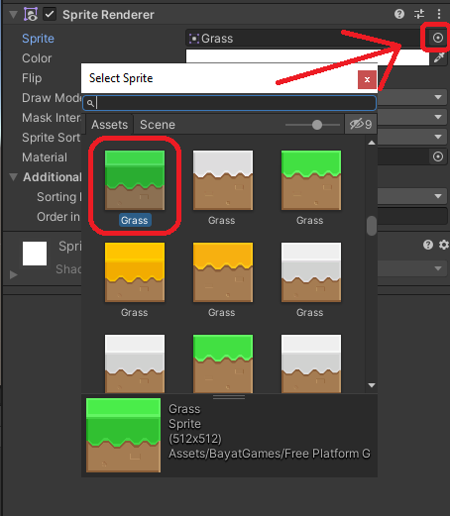Image resolution: width=450 pixels, height=516 pixels.
Task: Open the Draw Mode dropdown arrow
Action: coord(438,97)
